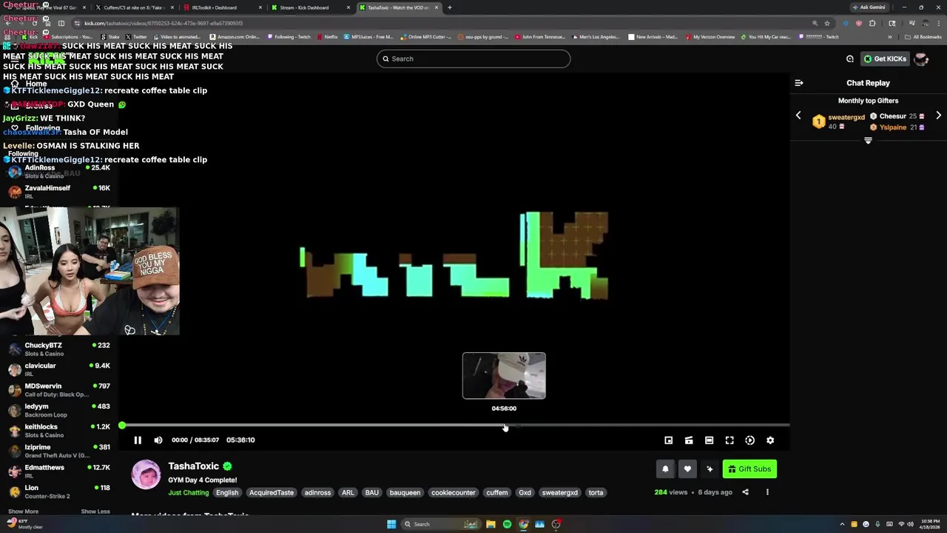Select the ARL tag
Screen dimensions: 947x533
tap(348, 493)
